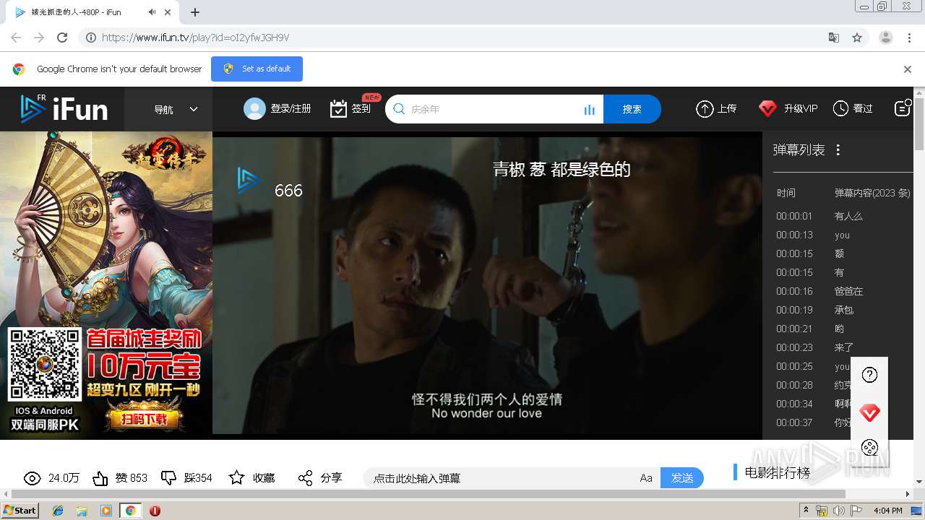Reload the page
This screenshot has height=520, width=925.
62,38
